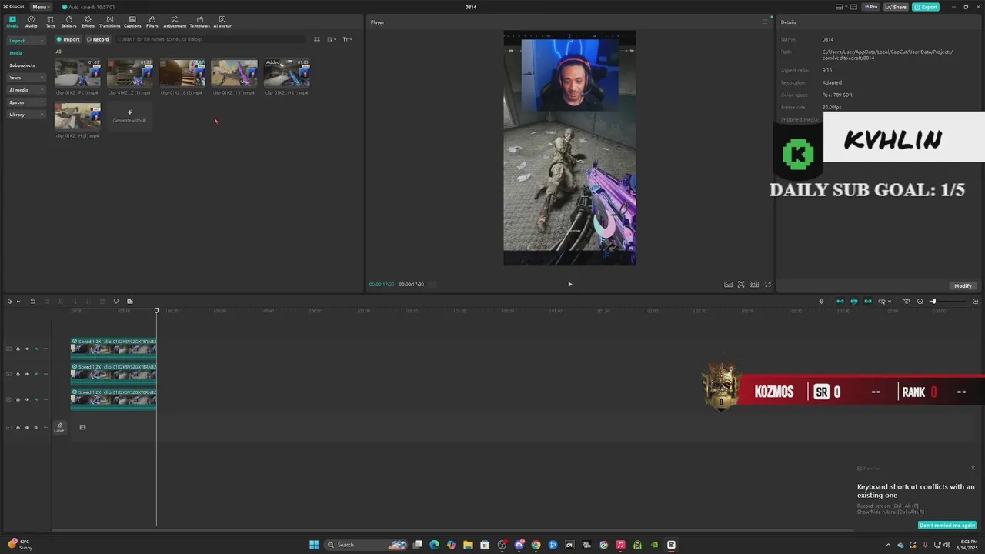The height and width of the screenshot is (554, 985).
Task: Click the player focus frame icon
Action: (741, 284)
